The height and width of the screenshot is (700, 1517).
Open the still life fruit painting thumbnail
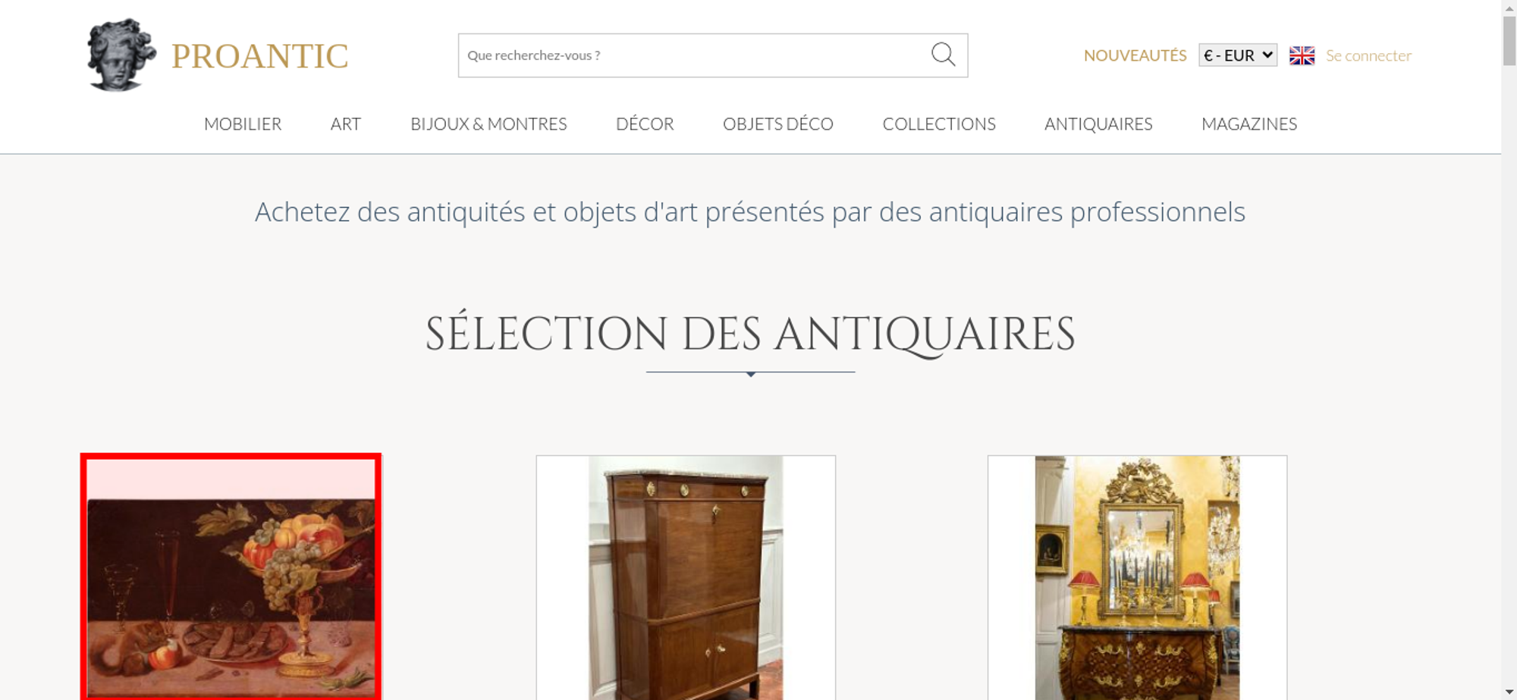tap(231, 577)
